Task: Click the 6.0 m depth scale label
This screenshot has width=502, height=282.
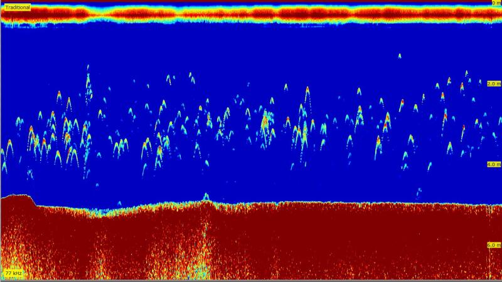Action: [493, 245]
